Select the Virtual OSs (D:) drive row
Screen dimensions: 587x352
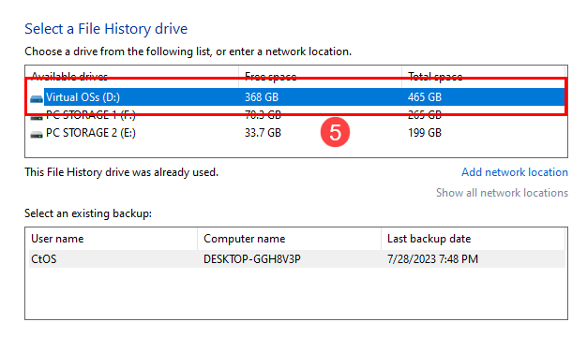(x=297, y=97)
